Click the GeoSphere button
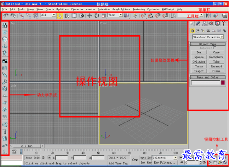 (x=216, y=57)
